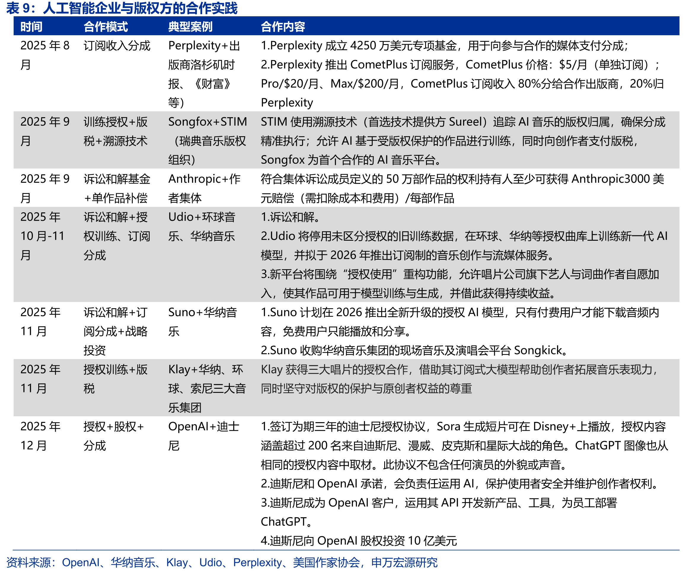Click 'Songfox+STIM' case cell
686x572 pixels.
pos(208,141)
